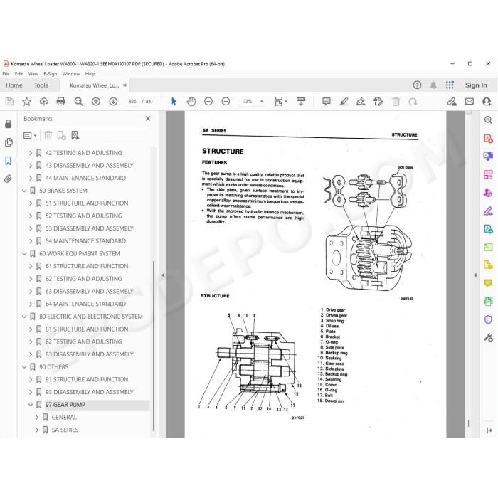
Task: Collapse 80 ELECTRIC AND ELECTRONIC SYSTEM
Action: coord(24,317)
